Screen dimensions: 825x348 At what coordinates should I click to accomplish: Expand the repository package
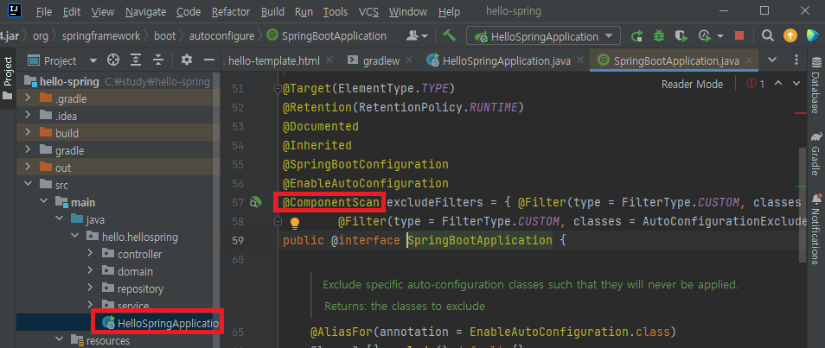tap(91, 288)
